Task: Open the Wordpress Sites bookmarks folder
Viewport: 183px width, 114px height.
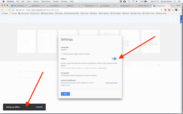Action: [72, 13]
